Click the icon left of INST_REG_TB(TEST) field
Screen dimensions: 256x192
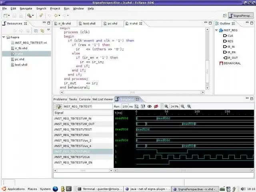coord(58,106)
